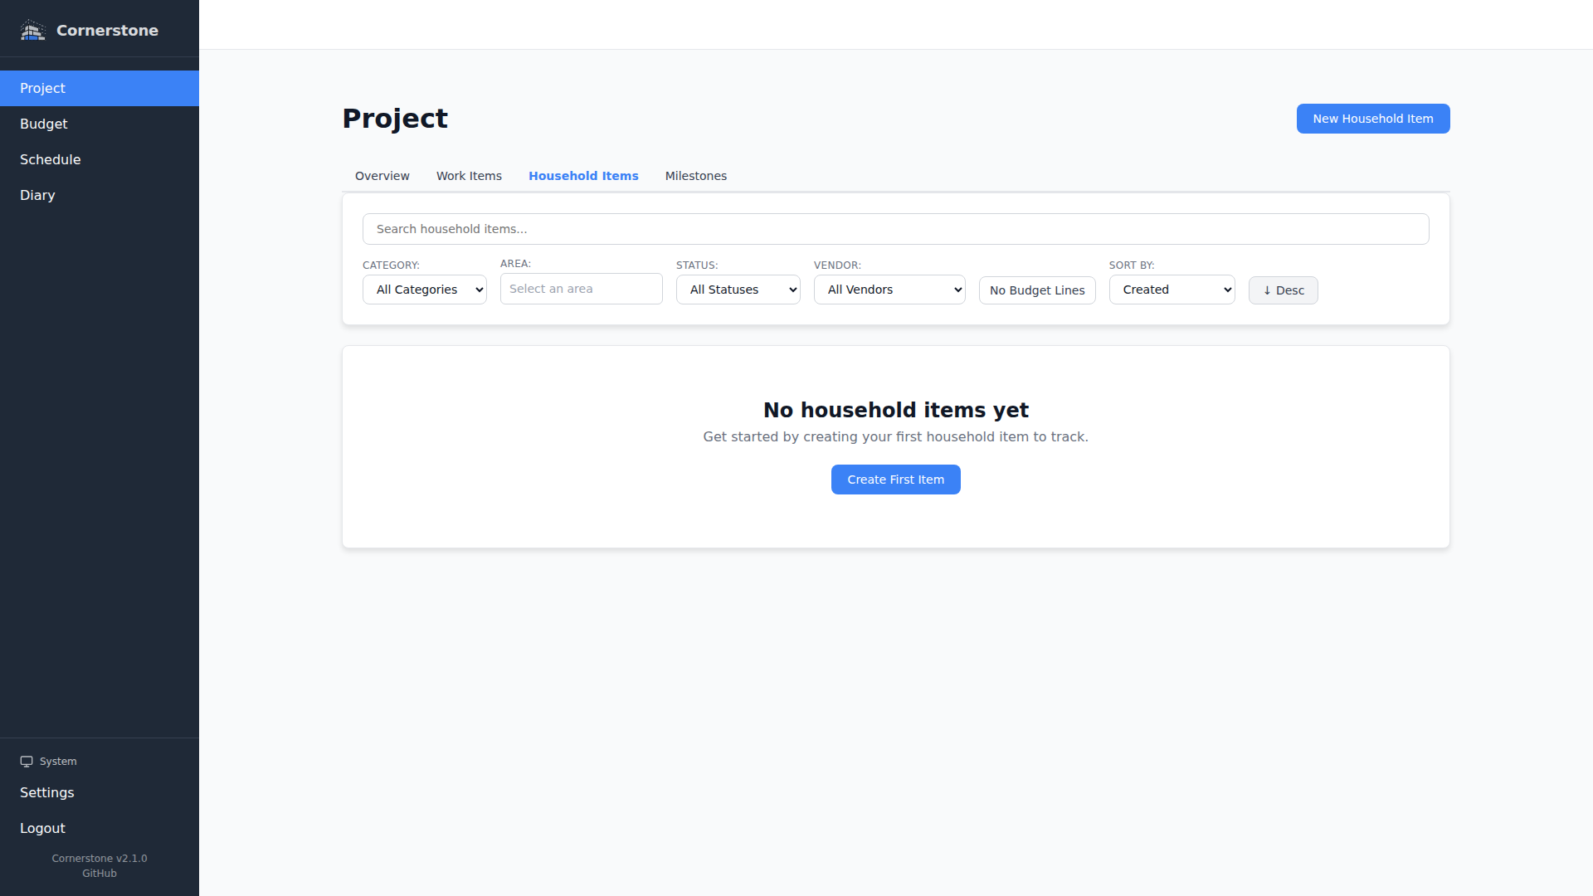
Task: Click the Select an area input
Action: click(x=581, y=289)
